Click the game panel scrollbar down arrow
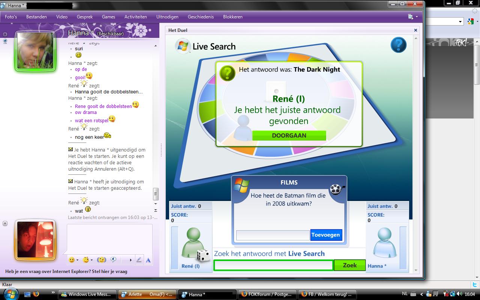 415,270
